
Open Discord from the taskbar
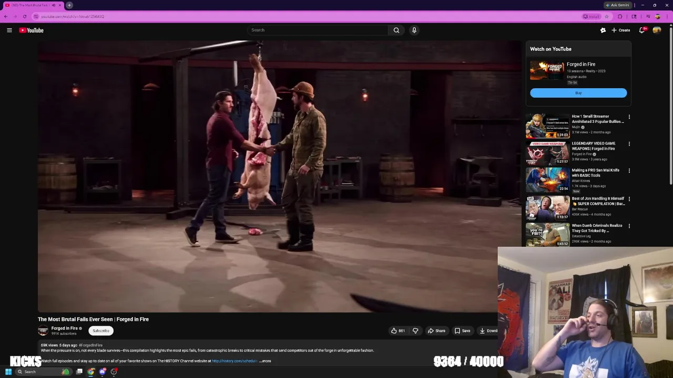(103, 372)
